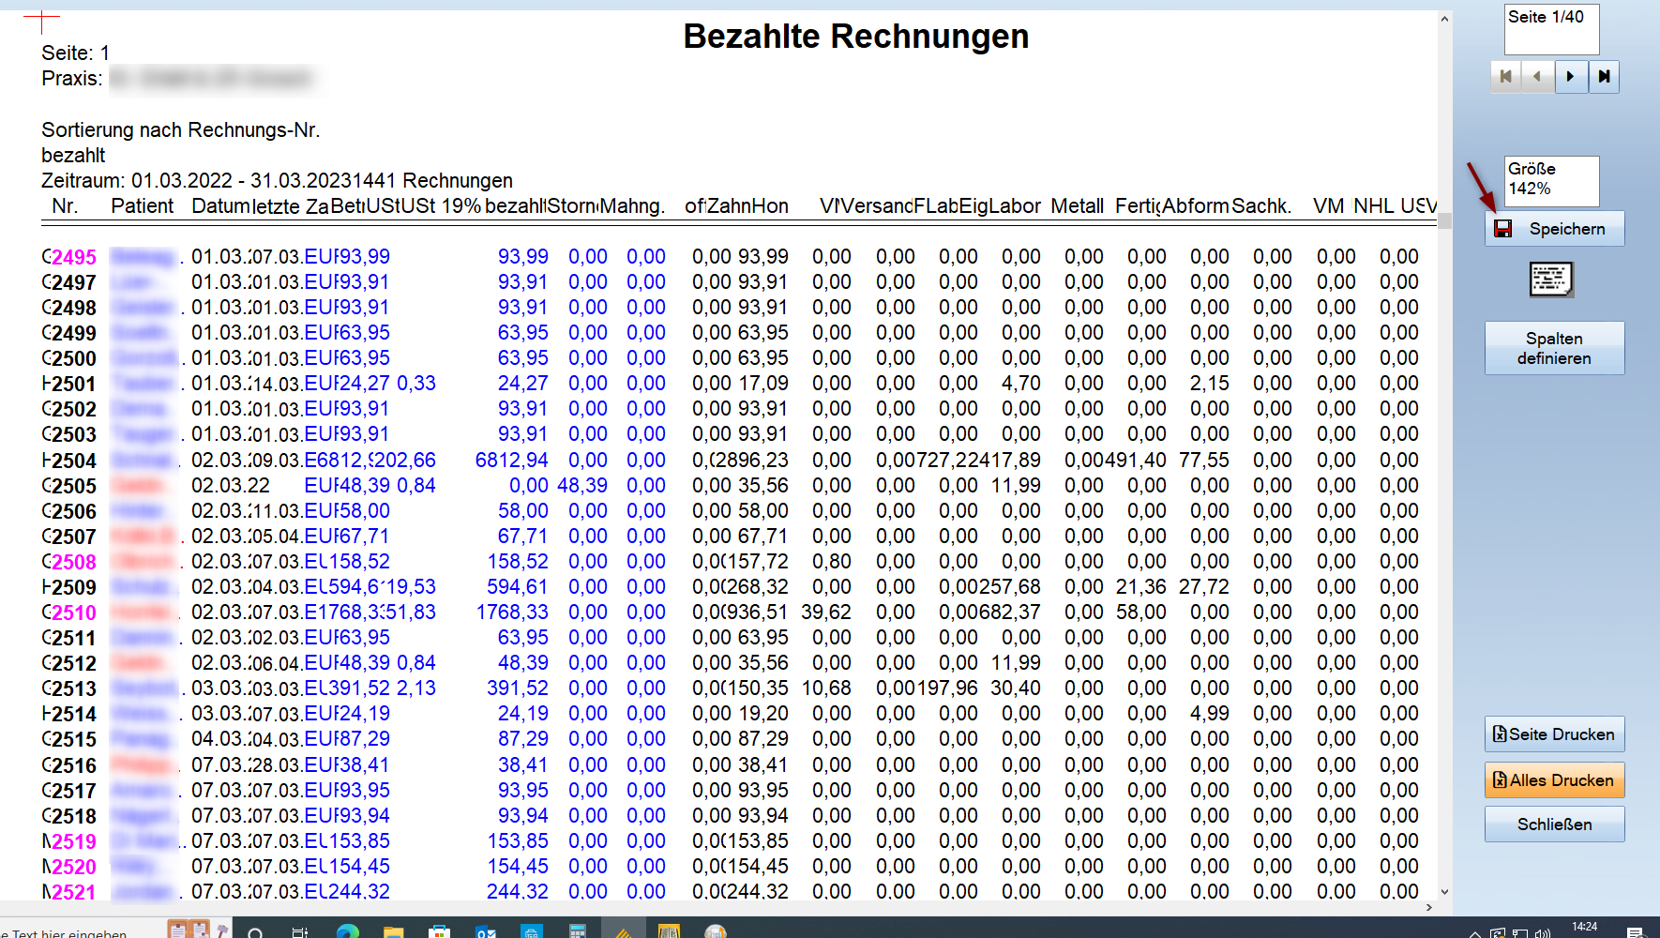
Task: Go to the previous page
Action: coord(1538,77)
